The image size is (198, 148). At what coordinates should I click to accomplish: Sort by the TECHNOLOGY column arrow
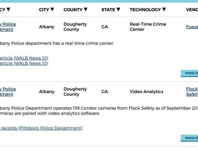(x=164, y=10)
